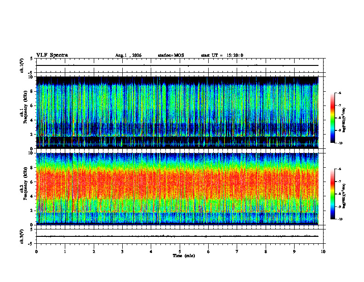
Task: Click the "-10" label on ch.2 colorbar
Action: pos(340,219)
